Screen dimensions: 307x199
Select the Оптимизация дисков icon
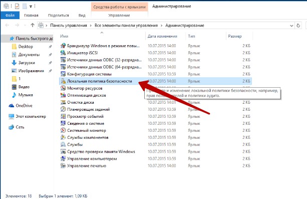pos(63,95)
